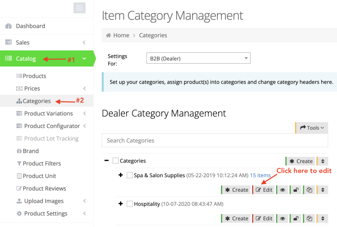Image resolution: width=337 pixels, height=227 pixels.
Task: Click the sort arrows for Hospitality
Action: 323,218
